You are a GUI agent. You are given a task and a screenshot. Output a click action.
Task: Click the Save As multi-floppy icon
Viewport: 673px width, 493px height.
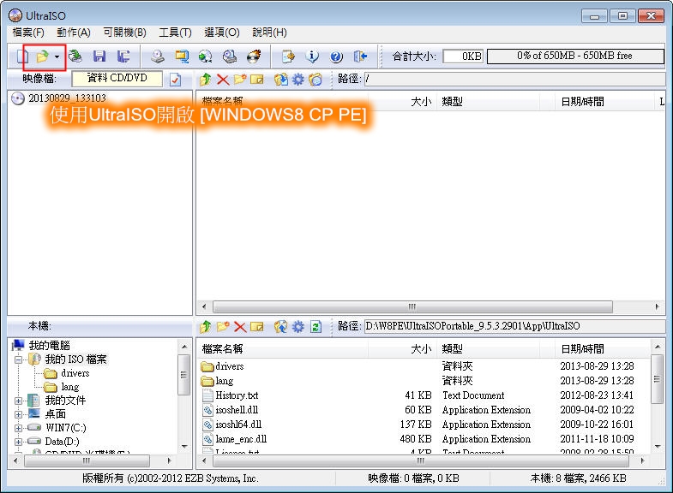(123, 56)
